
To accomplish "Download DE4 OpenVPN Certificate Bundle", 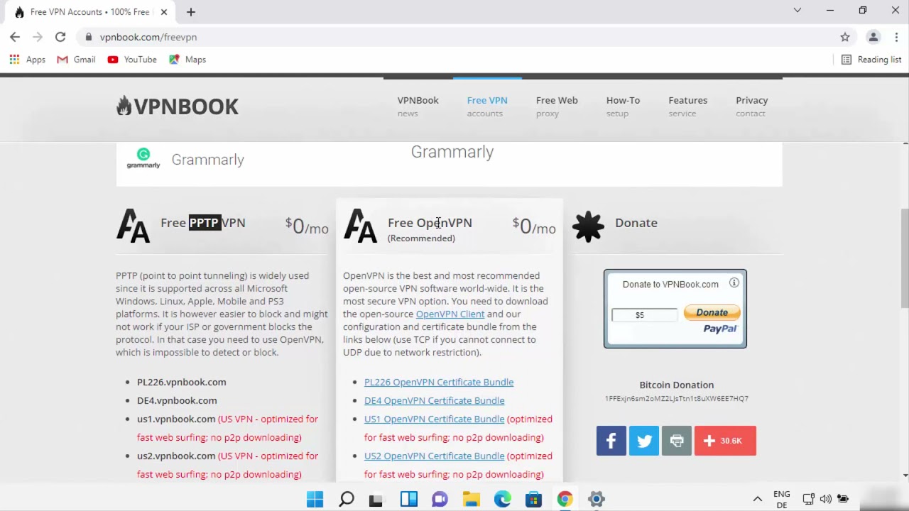I will tap(435, 400).
